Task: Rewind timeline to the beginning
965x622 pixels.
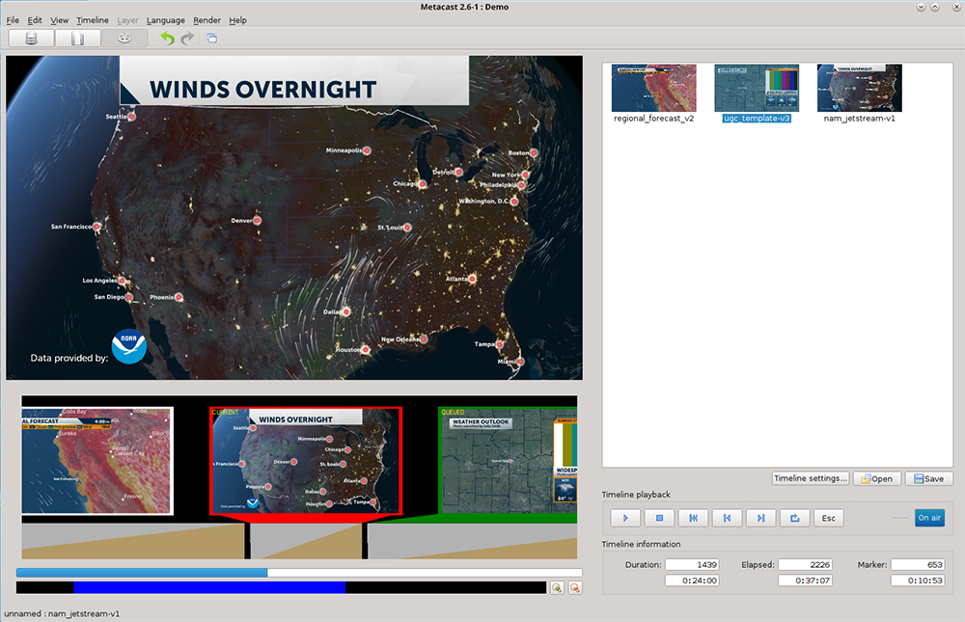Action: [x=693, y=518]
